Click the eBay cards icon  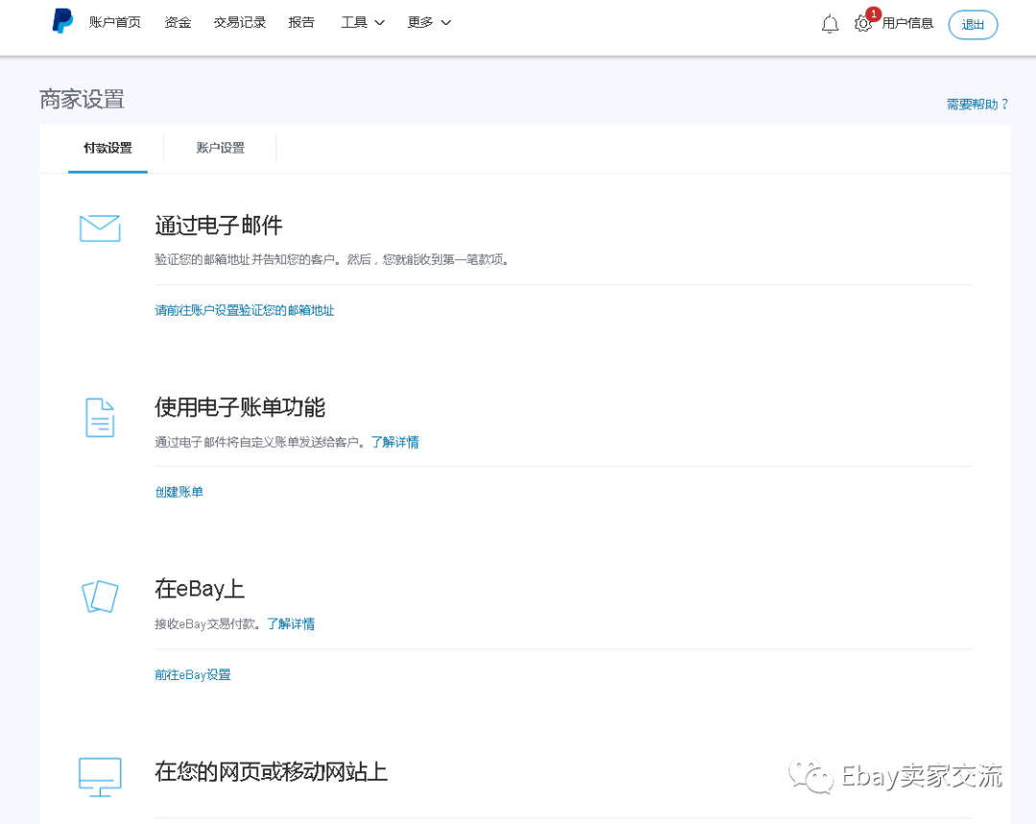[x=100, y=597]
